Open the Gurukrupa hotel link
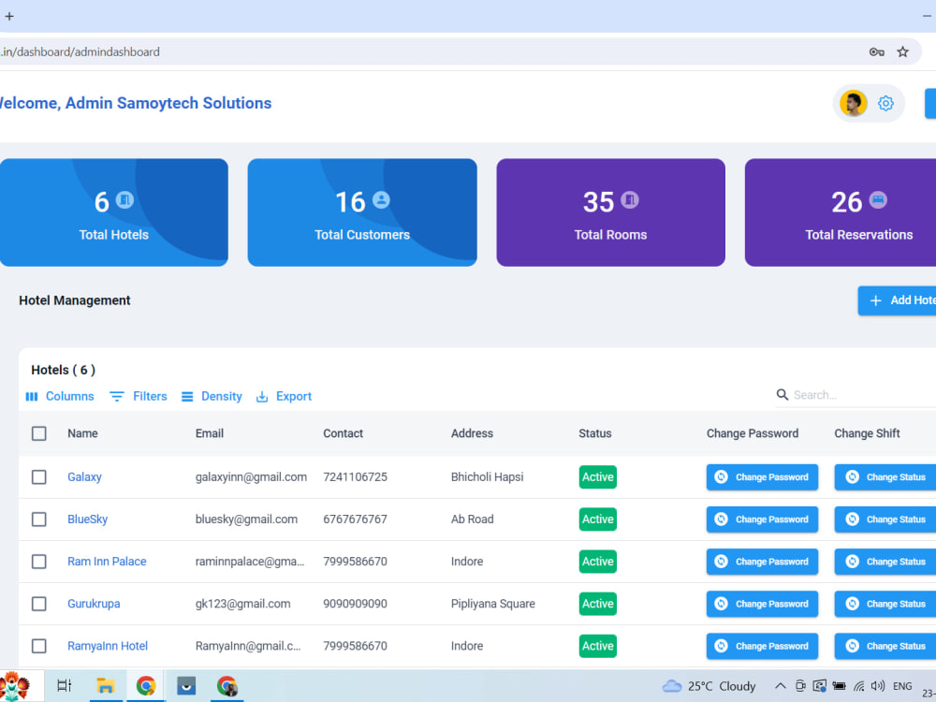 [94, 604]
